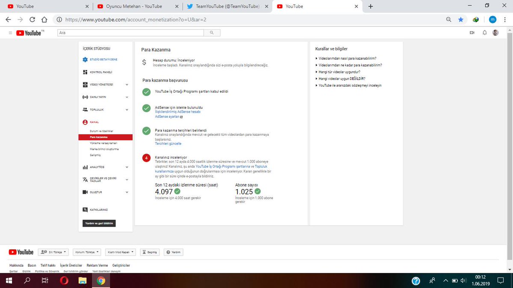Open the Chrome three-dot menu

click(x=504, y=19)
